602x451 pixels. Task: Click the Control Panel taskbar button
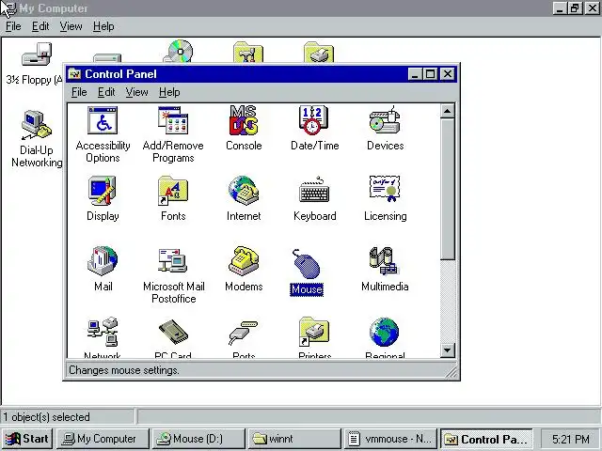click(486, 439)
